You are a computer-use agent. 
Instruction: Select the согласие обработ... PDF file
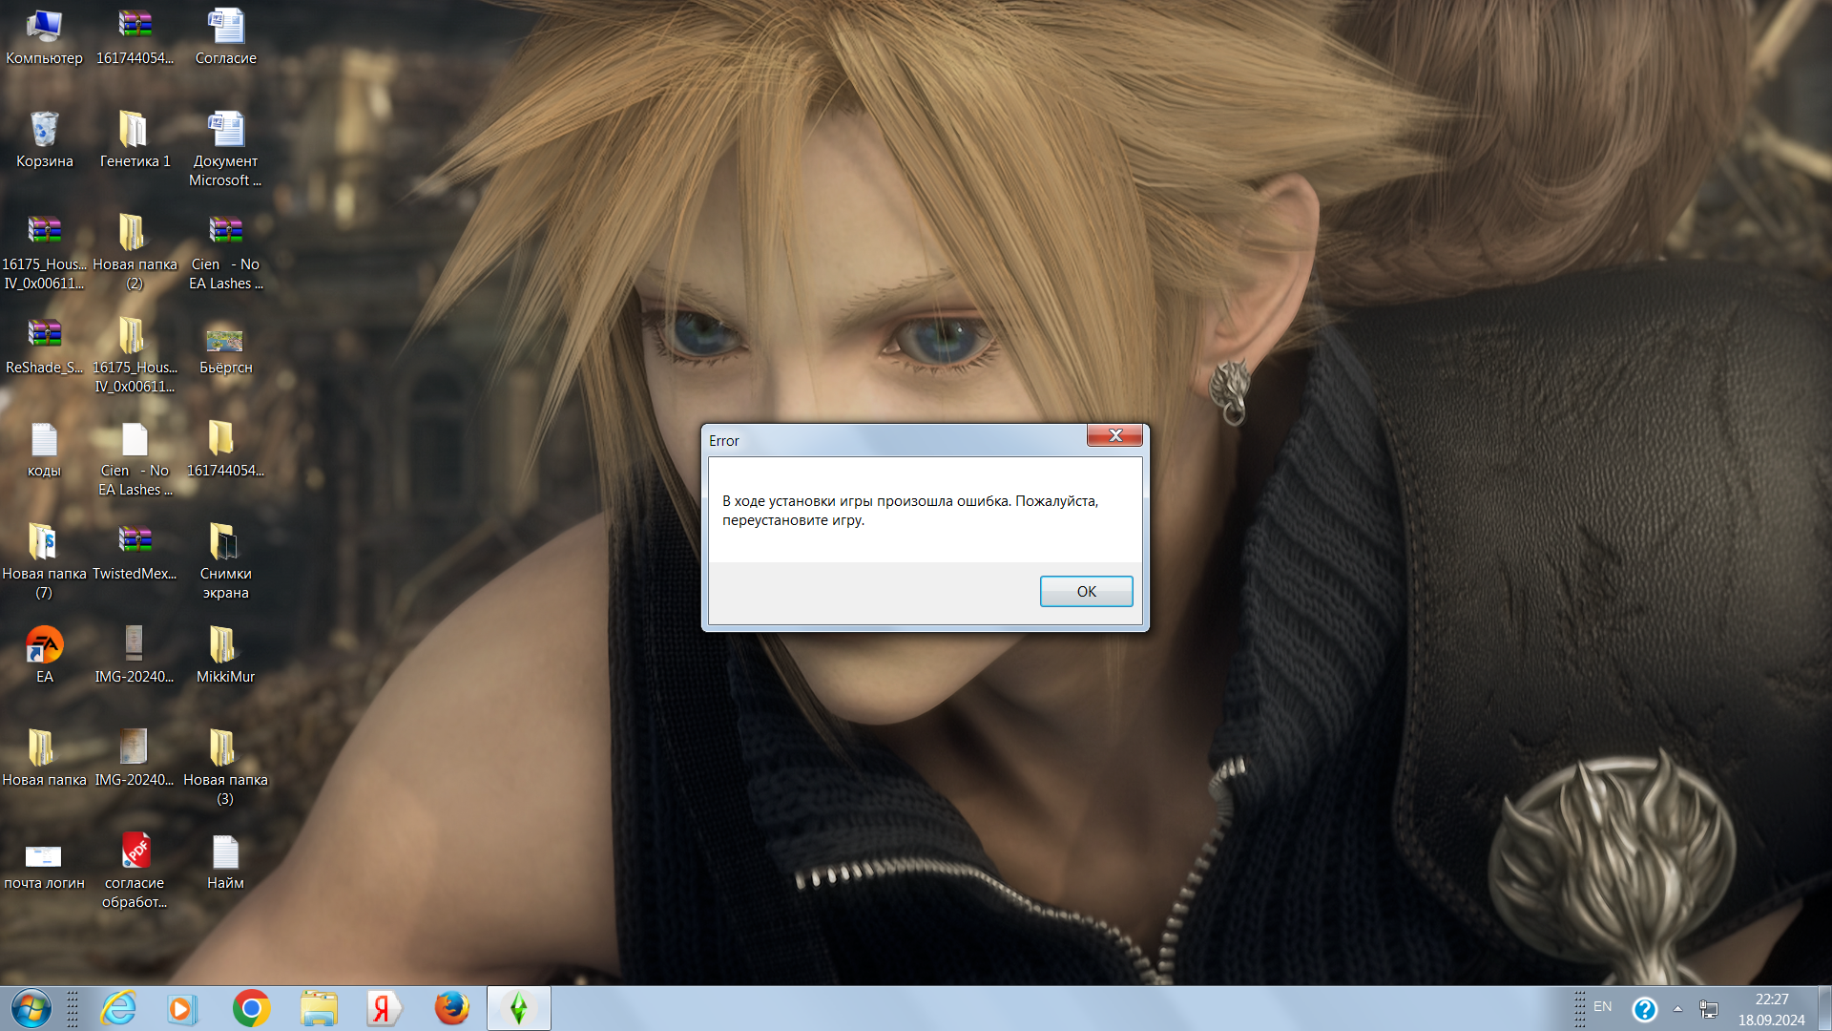135,872
